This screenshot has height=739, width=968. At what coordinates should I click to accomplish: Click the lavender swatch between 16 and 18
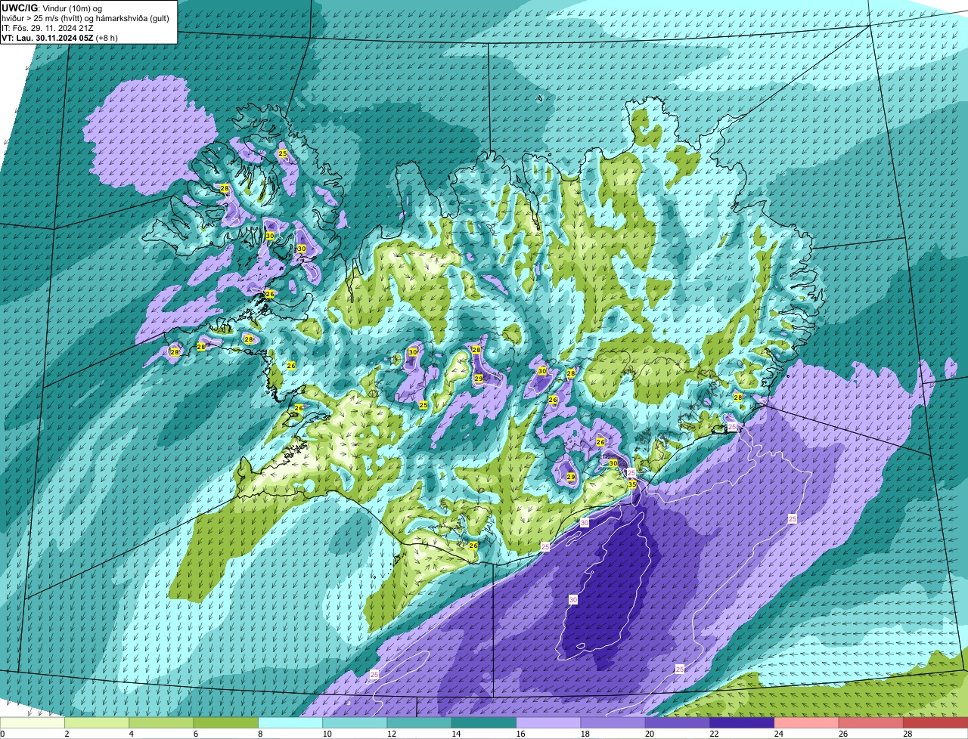click(x=549, y=723)
